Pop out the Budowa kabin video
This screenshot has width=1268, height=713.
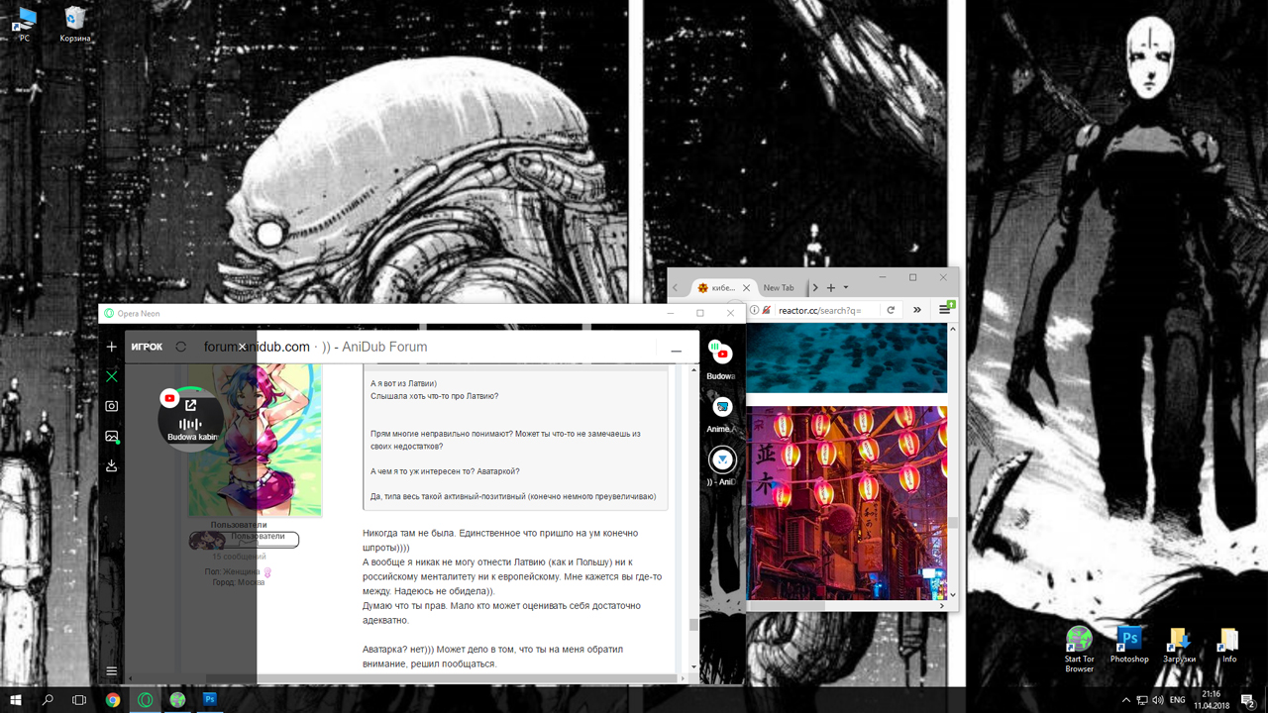(190, 404)
